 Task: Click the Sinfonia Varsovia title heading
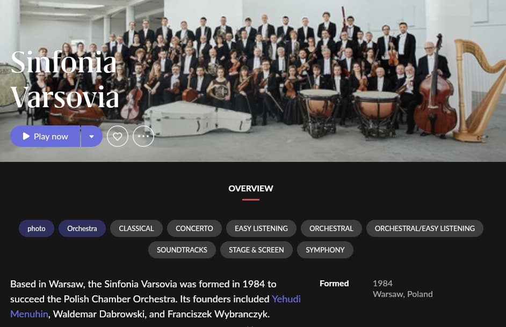64,79
